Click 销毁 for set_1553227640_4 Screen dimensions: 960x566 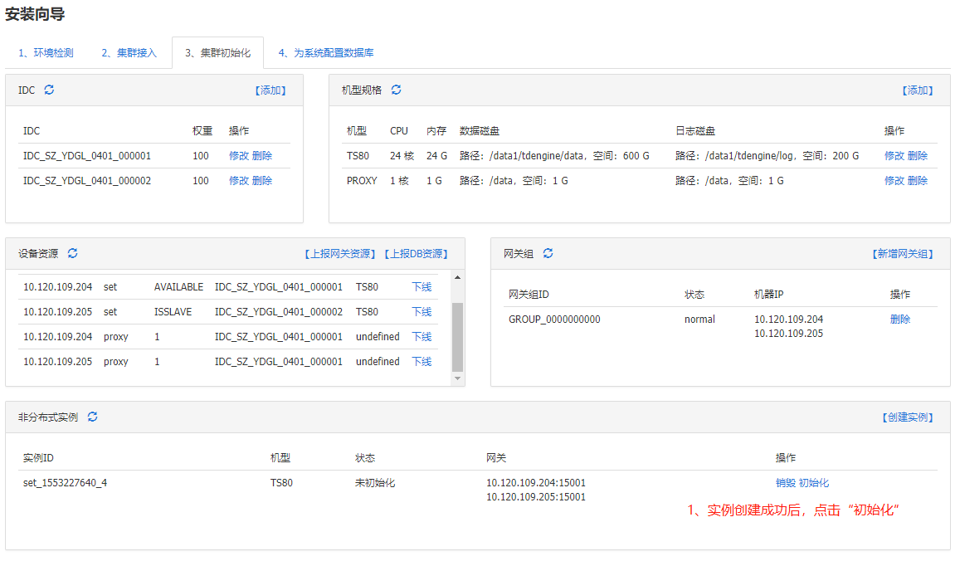coord(786,483)
